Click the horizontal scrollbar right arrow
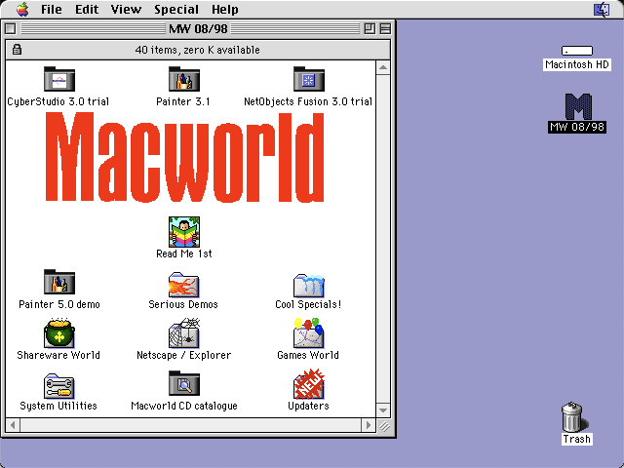Screen dimensions: 624x468 pyautogui.click(x=369, y=425)
